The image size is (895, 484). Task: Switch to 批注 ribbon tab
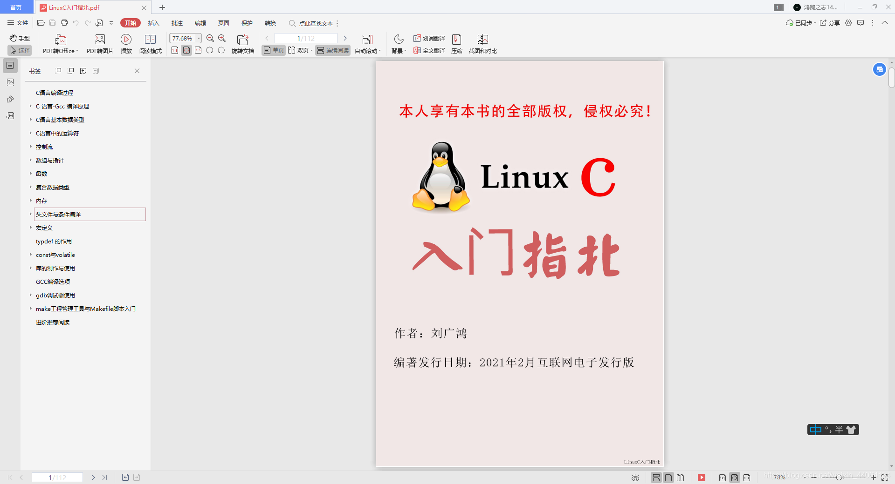coord(177,23)
